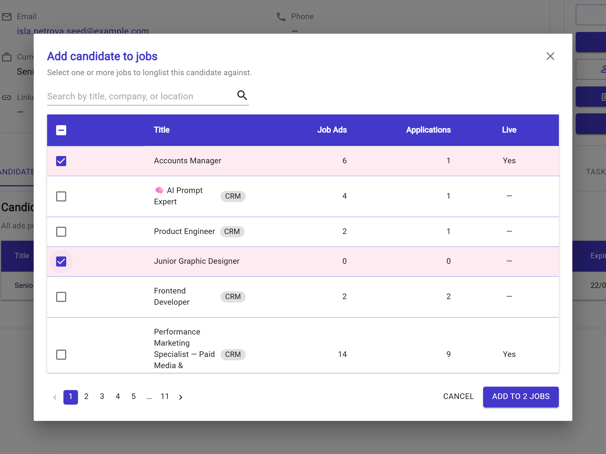Focus the job search input field
Image resolution: width=606 pixels, height=454 pixels.
[x=140, y=97]
